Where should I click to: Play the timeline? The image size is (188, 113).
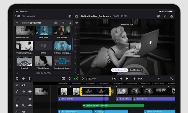127,79
